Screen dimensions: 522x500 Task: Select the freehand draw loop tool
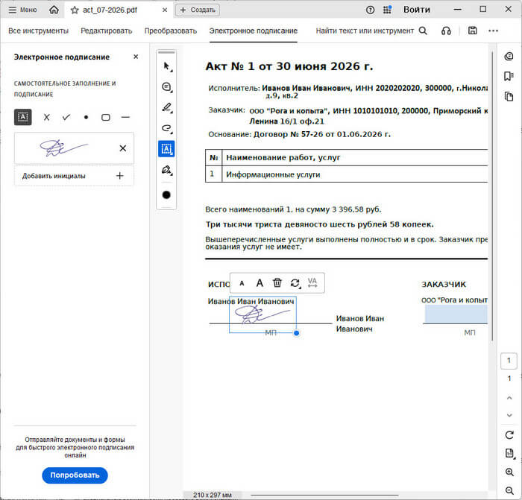[x=166, y=128]
